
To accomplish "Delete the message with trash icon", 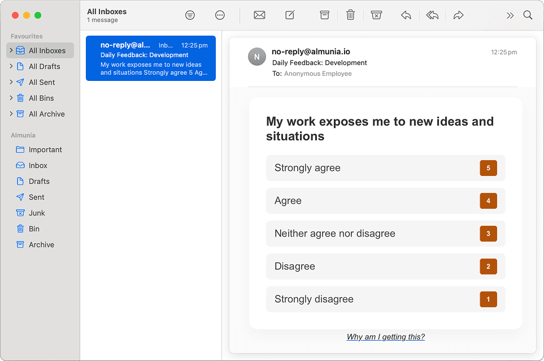I will [x=350, y=15].
